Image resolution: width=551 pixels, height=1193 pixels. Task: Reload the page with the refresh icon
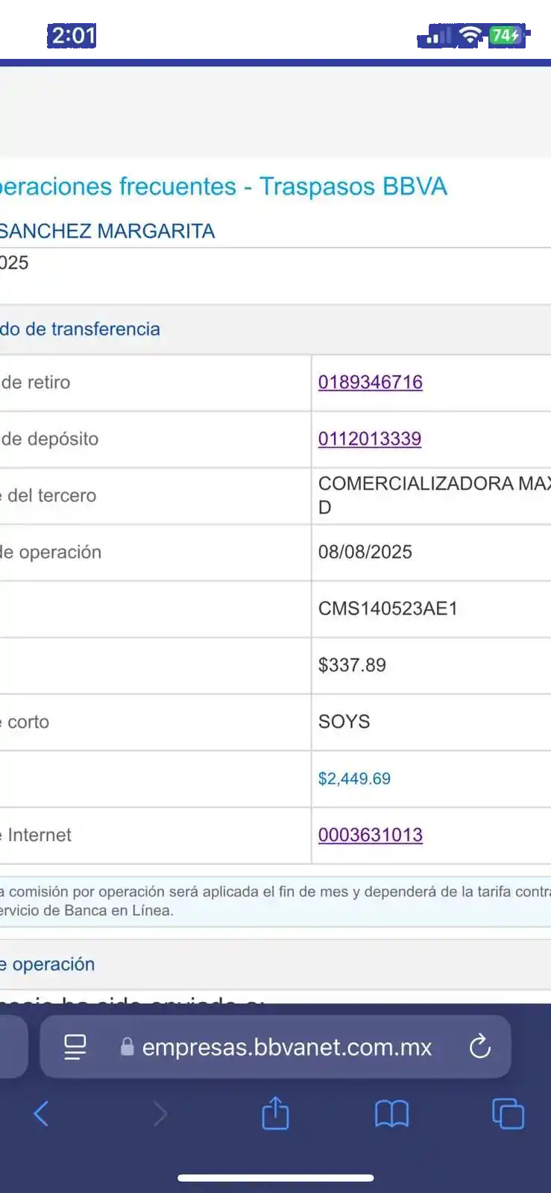[480, 1046]
